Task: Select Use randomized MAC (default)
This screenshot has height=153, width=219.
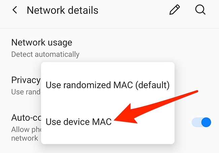Action: (108, 85)
